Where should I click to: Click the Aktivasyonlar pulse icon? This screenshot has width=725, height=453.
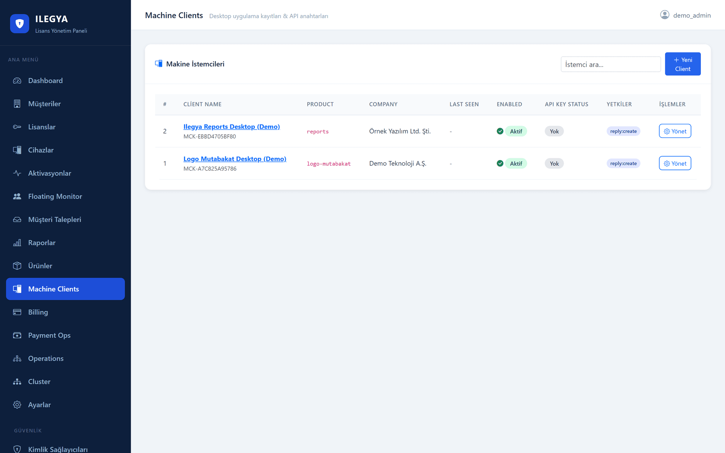click(17, 173)
